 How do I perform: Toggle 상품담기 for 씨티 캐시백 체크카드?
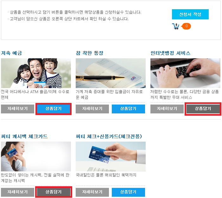pos(54,192)
